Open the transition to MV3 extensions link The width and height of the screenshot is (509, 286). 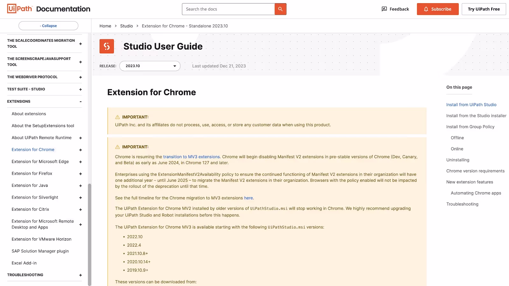(x=192, y=157)
